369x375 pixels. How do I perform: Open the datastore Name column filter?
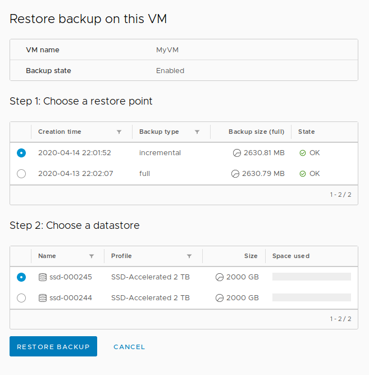tap(92, 256)
